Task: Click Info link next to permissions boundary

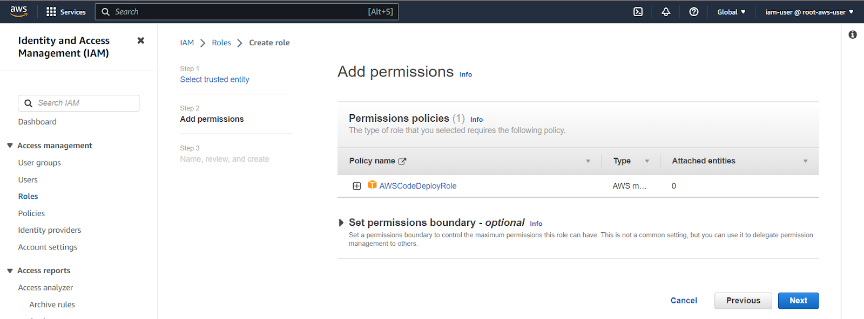Action: (536, 224)
